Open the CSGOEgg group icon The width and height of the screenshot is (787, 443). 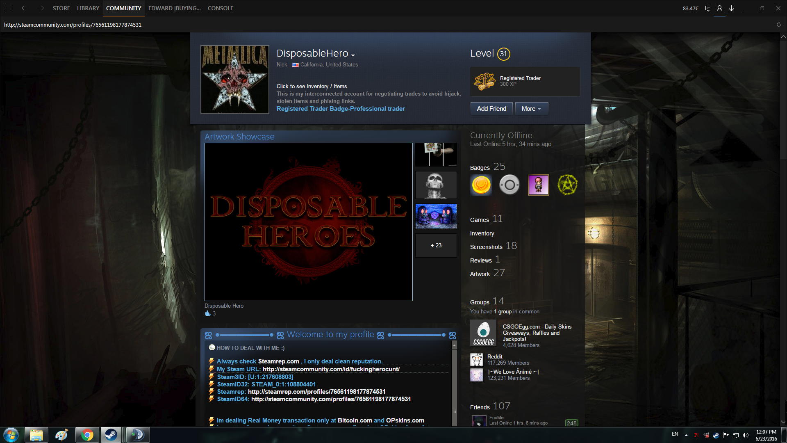click(x=483, y=333)
